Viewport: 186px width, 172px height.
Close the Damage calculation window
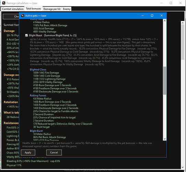[x=181, y=3]
